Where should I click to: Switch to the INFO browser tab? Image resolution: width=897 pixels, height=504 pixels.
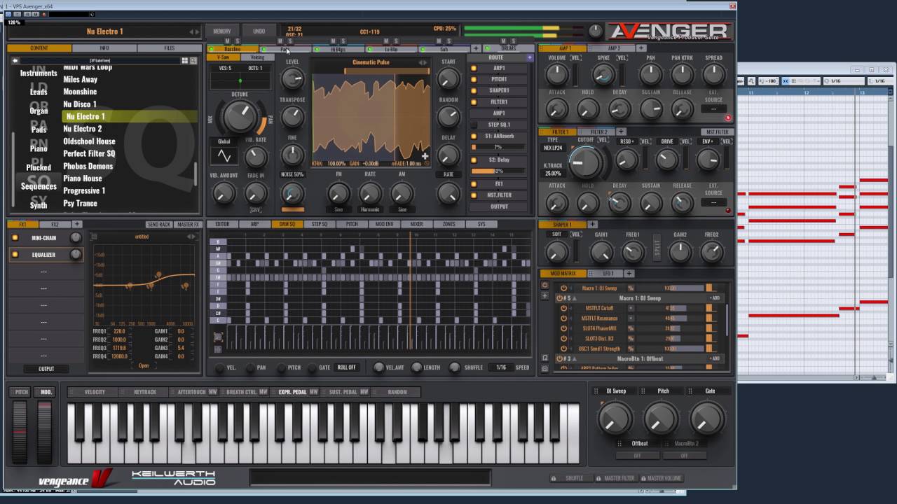(104, 48)
